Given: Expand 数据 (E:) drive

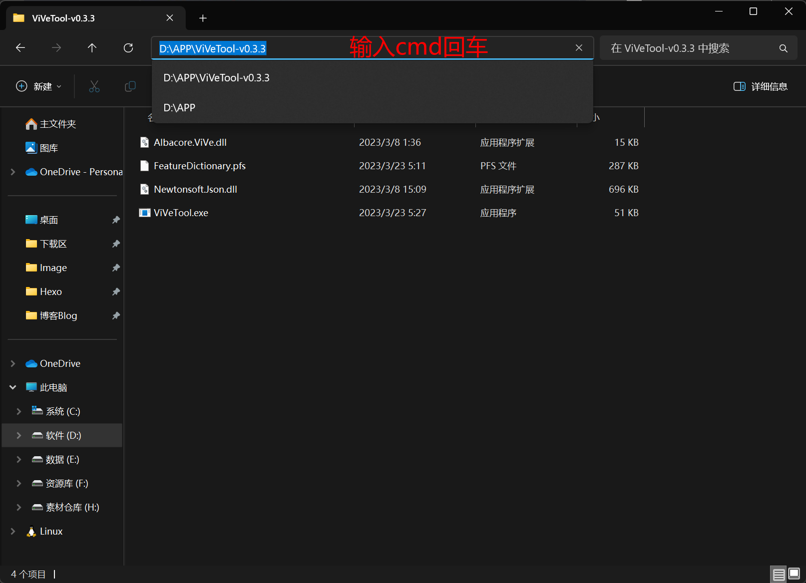Looking at the screenshot, I should (19, 459).
